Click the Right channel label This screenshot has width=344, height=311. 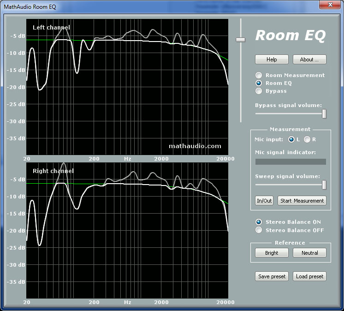coord(53,171)
